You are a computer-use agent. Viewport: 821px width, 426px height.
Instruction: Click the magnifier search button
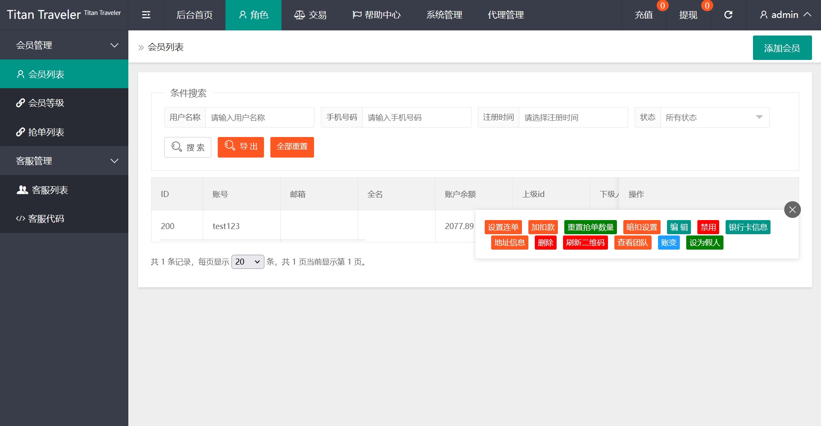pyautogui.click(x=188, y=147)
